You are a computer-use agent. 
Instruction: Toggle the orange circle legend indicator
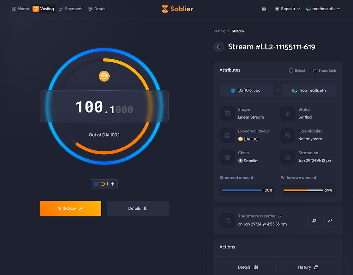pyautogui.click(x=103, y=184)
